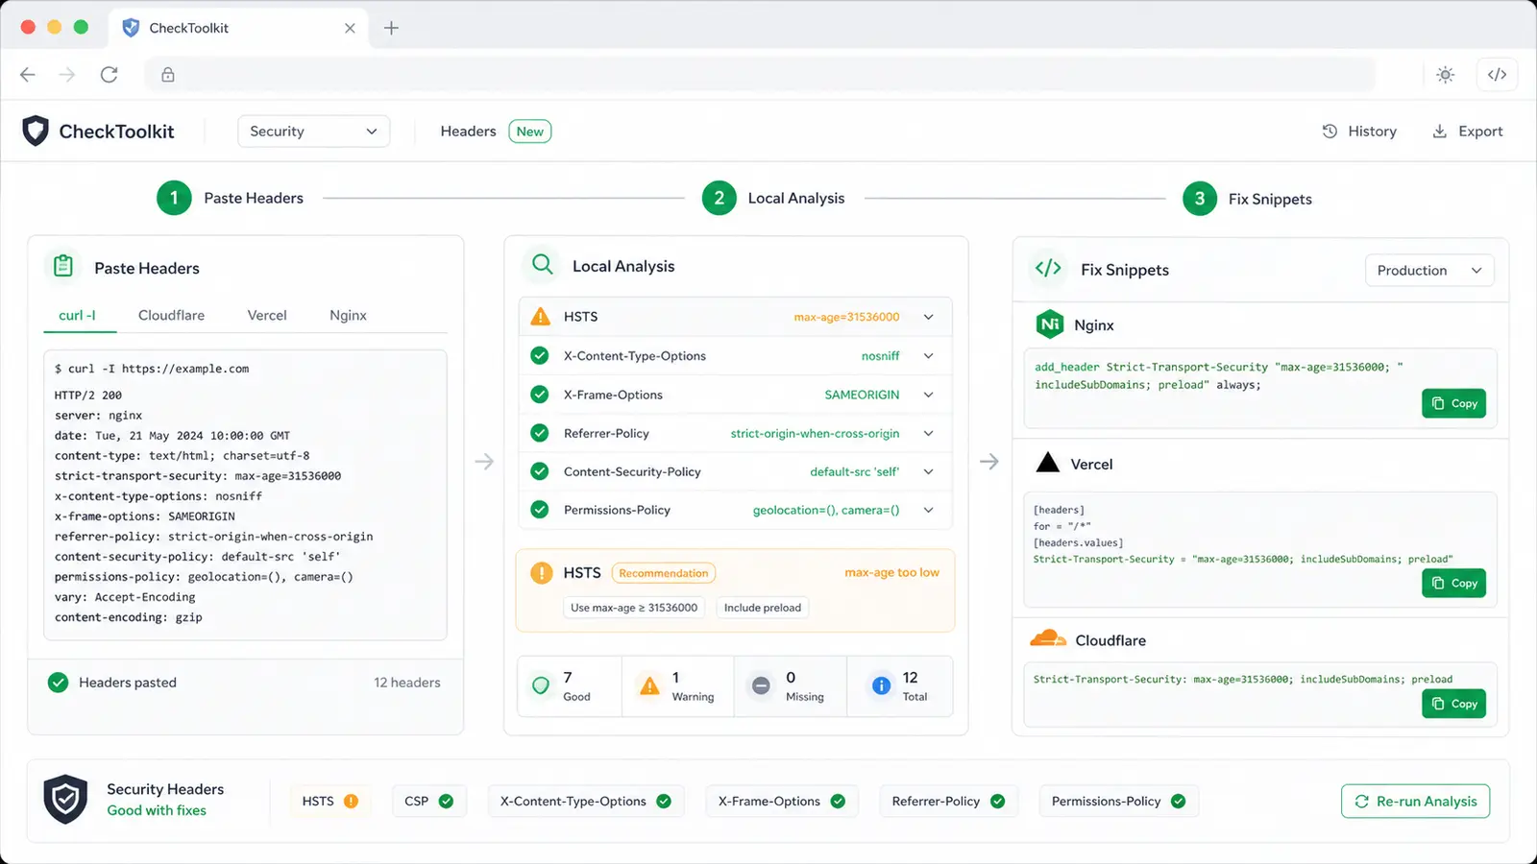This screenshot has height=864, width=1537.
Task: Click the Include preload chip
Action: point(762,608)
